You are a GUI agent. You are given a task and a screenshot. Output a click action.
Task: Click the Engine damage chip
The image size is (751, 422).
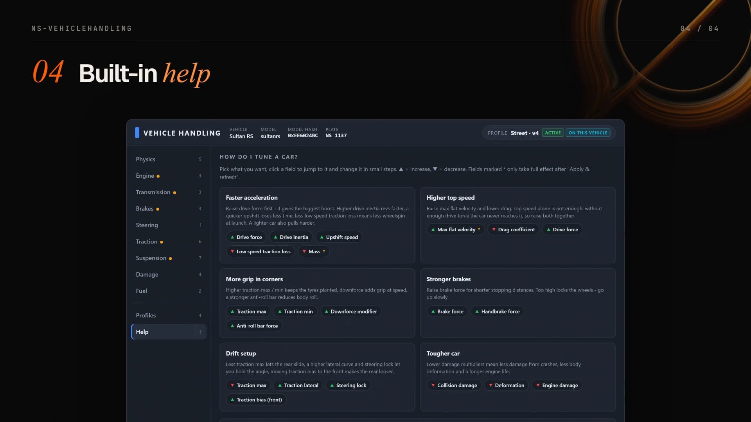coord(557,386)
